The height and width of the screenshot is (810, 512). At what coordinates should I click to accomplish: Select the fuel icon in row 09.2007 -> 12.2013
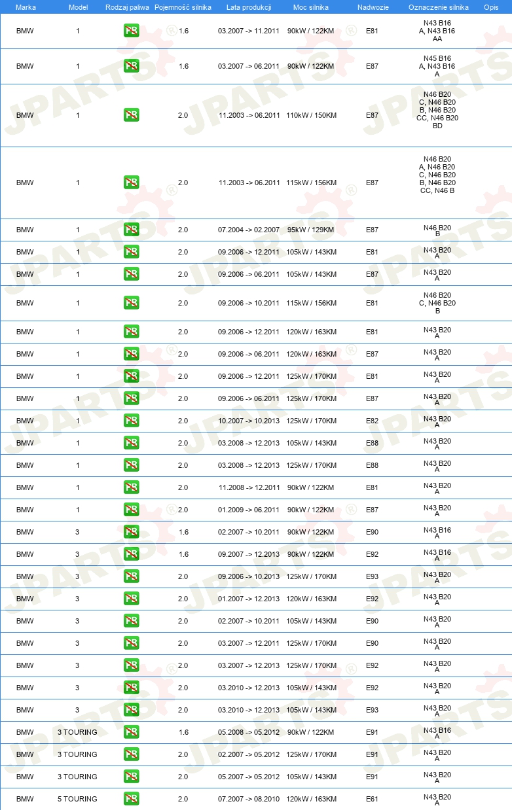(x=131, y=554)
